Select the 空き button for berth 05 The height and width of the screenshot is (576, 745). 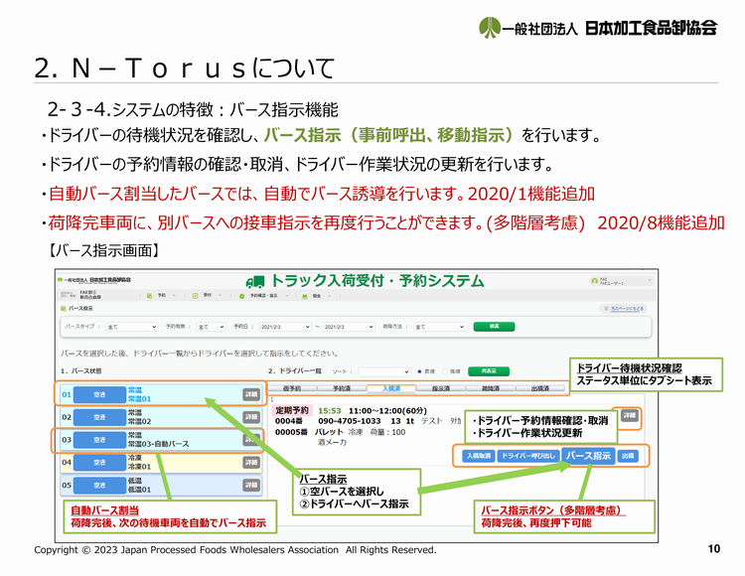(x=99, y=486)
